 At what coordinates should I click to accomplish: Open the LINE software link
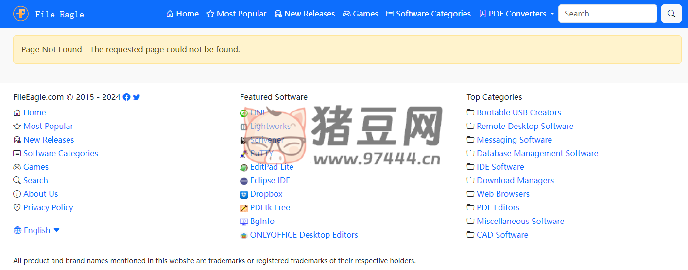pos(258,112)
